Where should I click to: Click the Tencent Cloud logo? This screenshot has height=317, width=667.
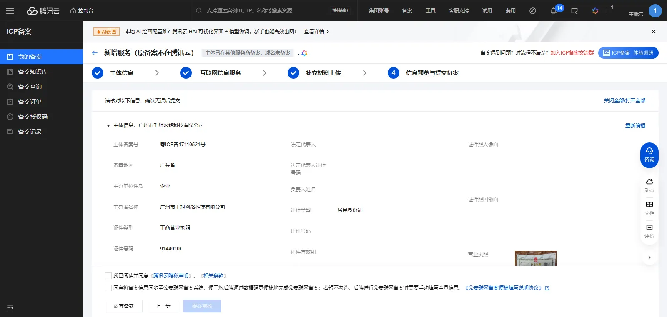coord(43,11)
